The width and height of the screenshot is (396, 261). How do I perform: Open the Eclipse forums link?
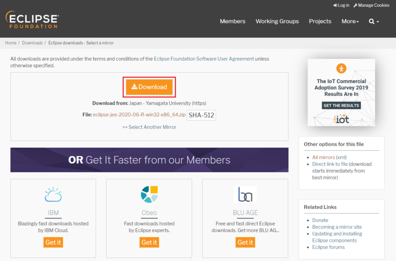(328, 247)
